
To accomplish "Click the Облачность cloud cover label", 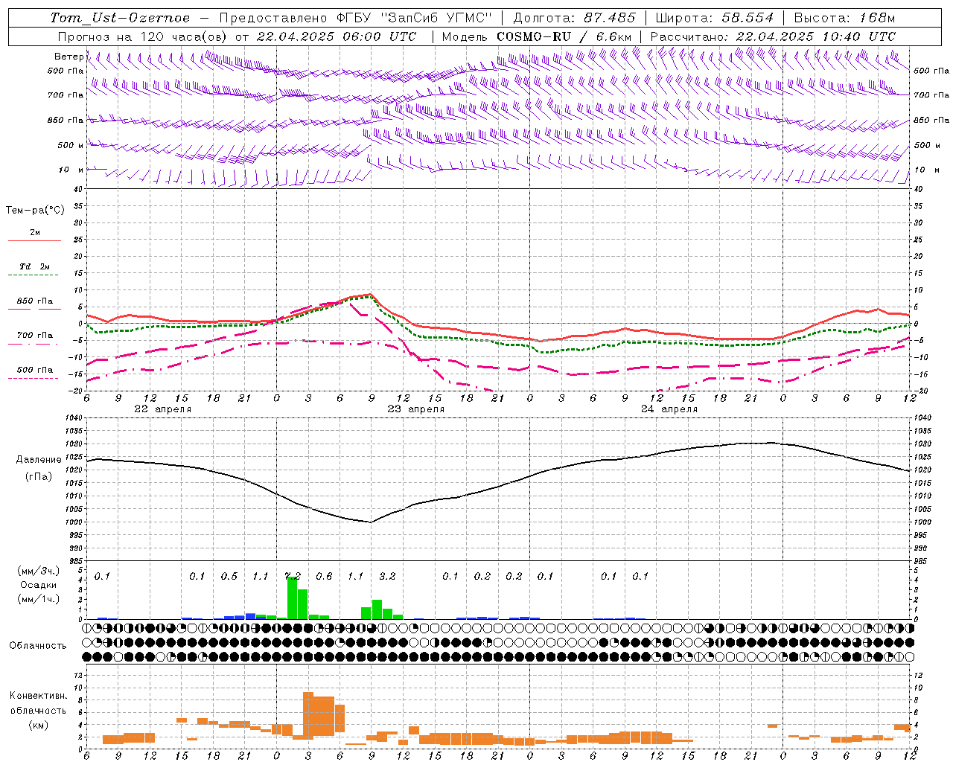I will pyautogui.click(x=38, y=645).
